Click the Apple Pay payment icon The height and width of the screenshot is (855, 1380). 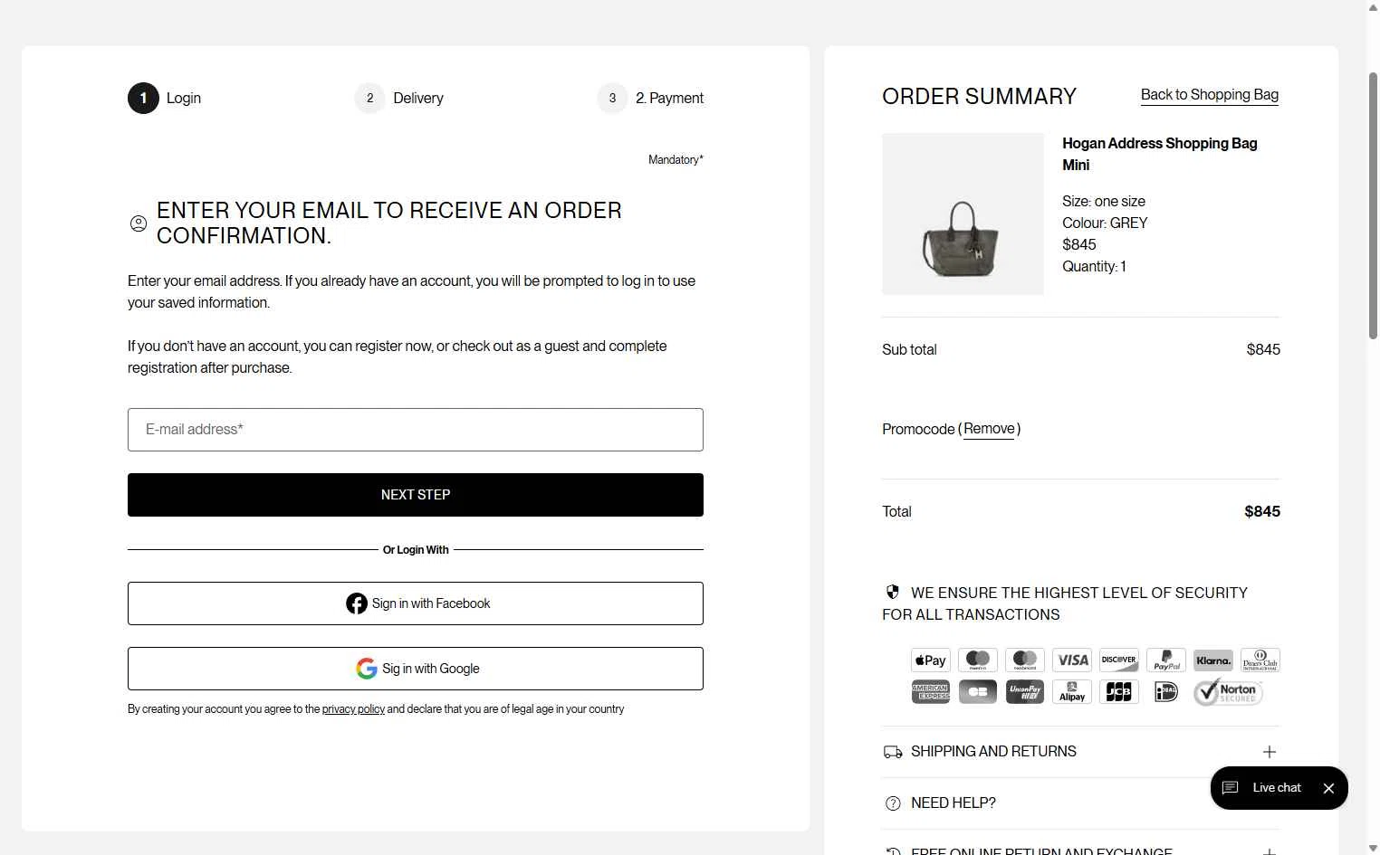[930, 660]
